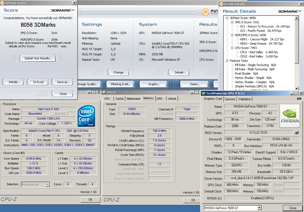304x212 pixels.
Task: Click the Futuremark logo in 3DMark window
Action: 205,12
